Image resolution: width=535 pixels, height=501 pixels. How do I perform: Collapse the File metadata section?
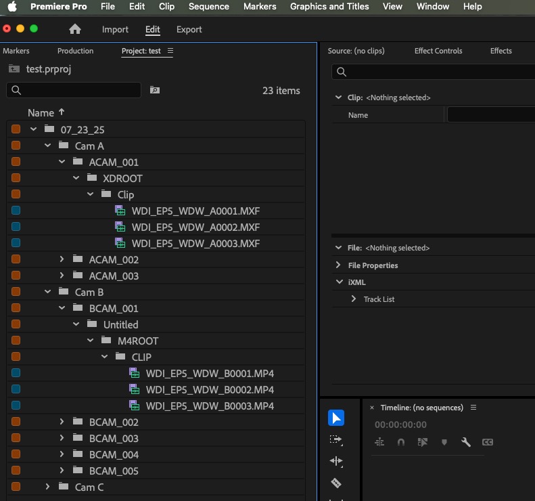[x=338, y=248]
